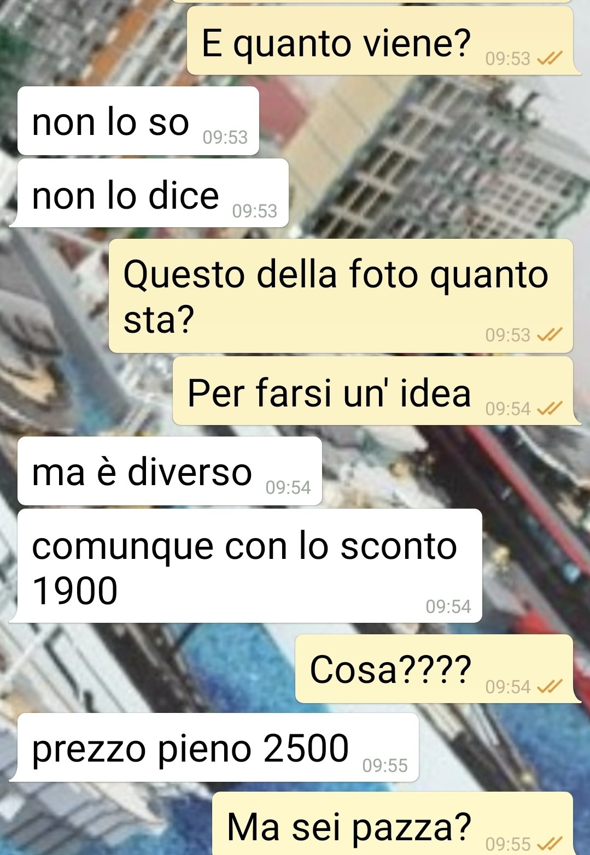The width and height of the screenshot is (590, 855).
Task: Tap read receipt ticks on 'Ma sei pazza?'
Action: point(549,844)
